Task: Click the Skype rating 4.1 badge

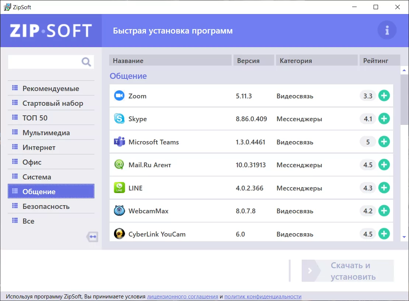Action: point(368,119)
